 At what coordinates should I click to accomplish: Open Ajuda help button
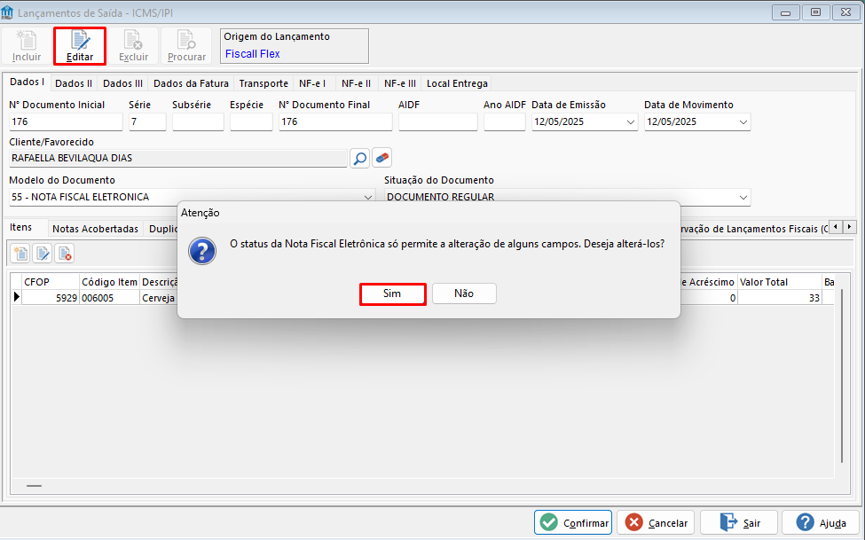(x=822, y=522)
